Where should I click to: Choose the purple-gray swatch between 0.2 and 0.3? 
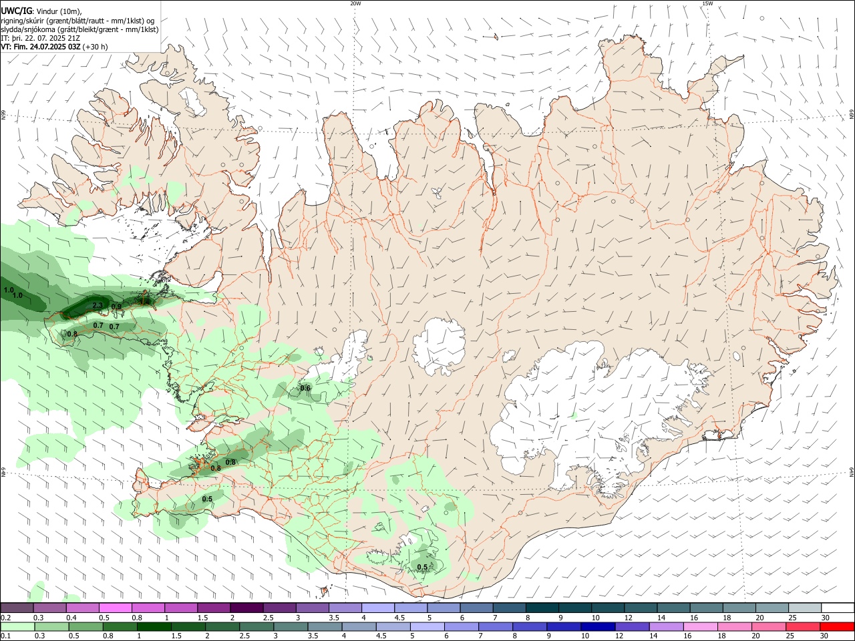(17, 608)
